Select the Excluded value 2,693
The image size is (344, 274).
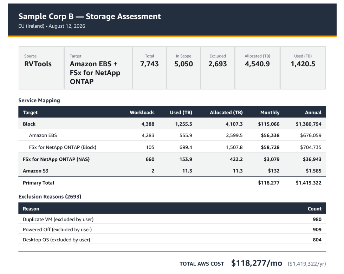pyautogui.click(x=218, y=64)
